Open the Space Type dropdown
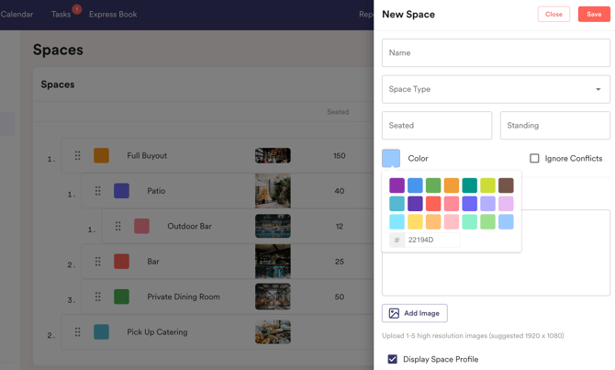Screen dimensions: 615x370 (x=496, y=89)
